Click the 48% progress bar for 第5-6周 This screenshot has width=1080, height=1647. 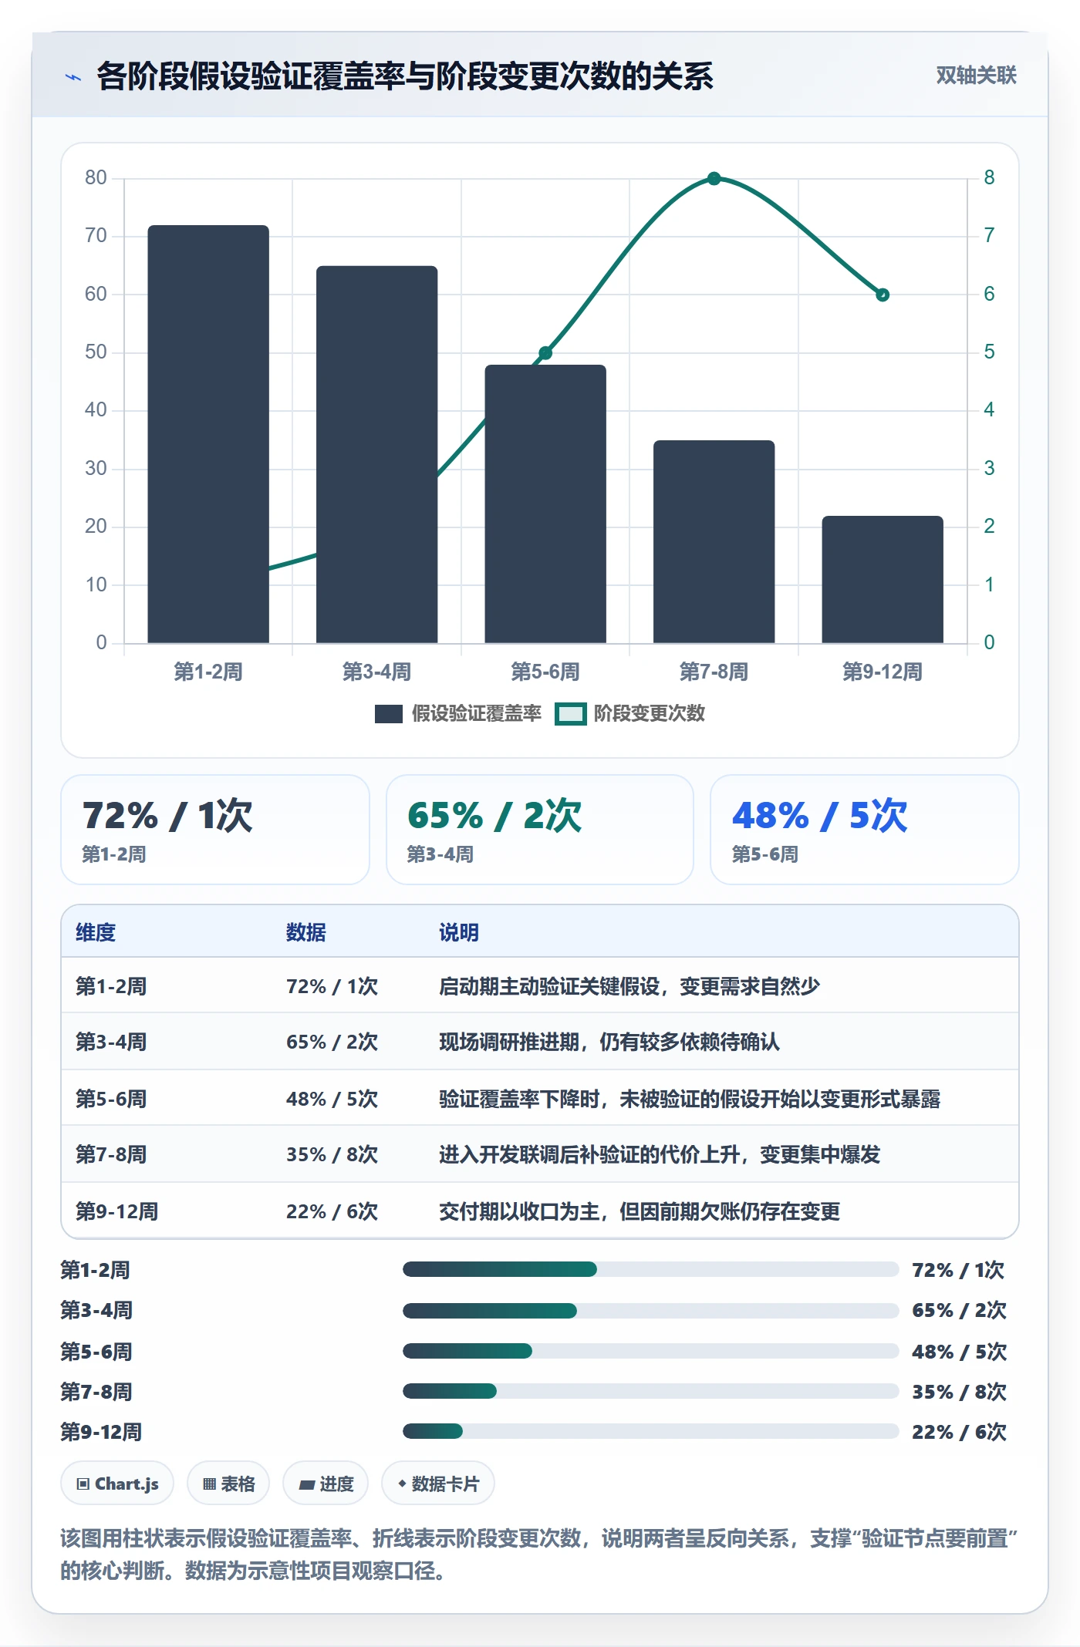[x=651, y=1351]
